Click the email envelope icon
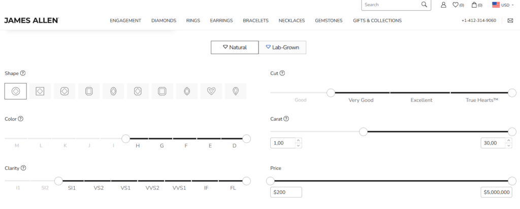This screenshot has width=520, height=209. tap(510, 21)
